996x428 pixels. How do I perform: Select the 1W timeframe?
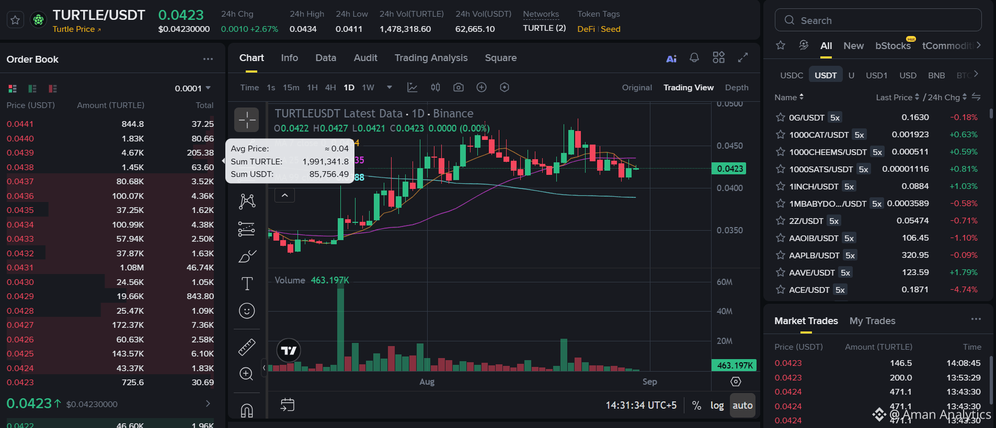(368, 88)
